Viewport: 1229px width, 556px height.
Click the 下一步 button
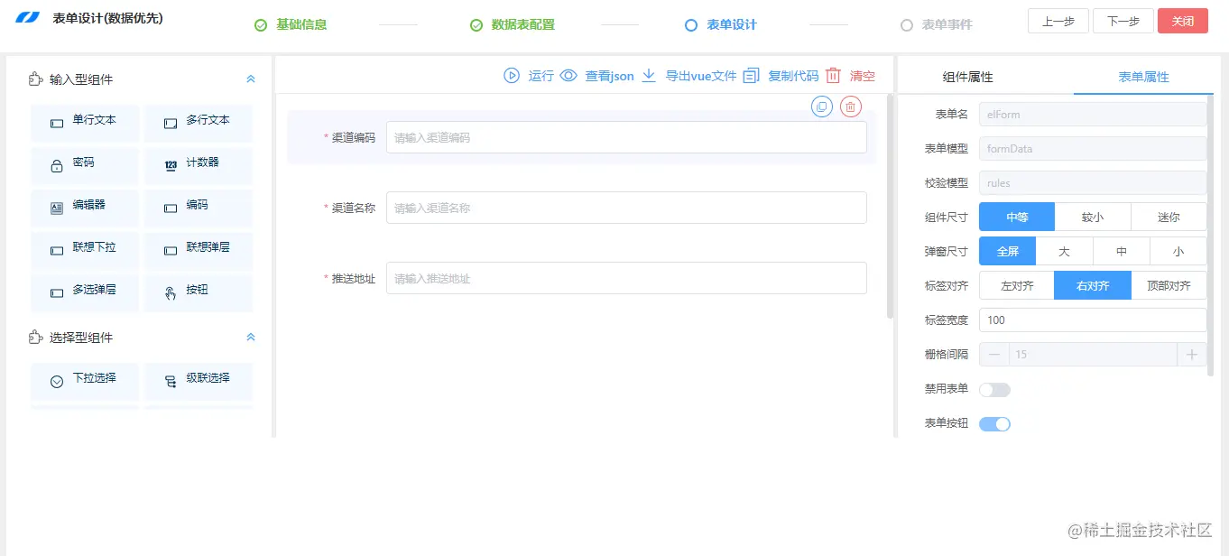(x=1123, y=20)
